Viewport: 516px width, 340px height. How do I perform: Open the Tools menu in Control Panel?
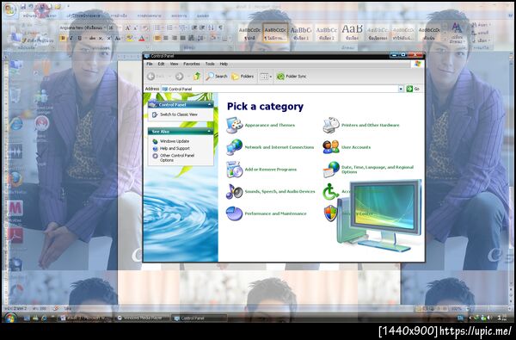pos(210,64)
